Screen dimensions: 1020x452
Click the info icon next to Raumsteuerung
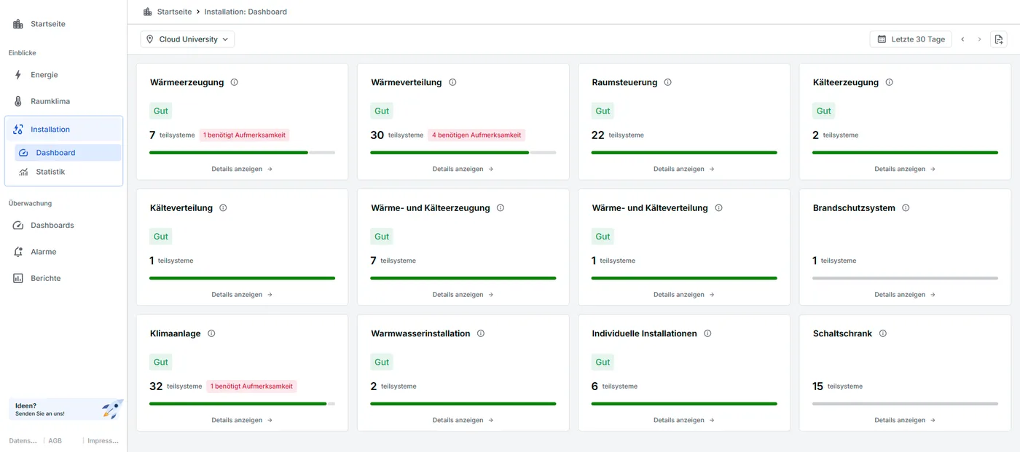[668, 82]
